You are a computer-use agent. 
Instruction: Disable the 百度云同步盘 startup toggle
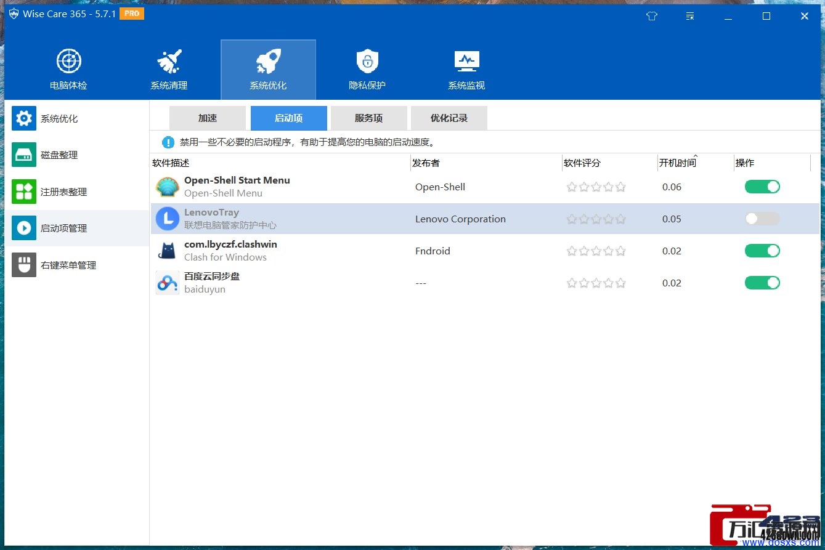pyautogui.click(x=762, y=283)
